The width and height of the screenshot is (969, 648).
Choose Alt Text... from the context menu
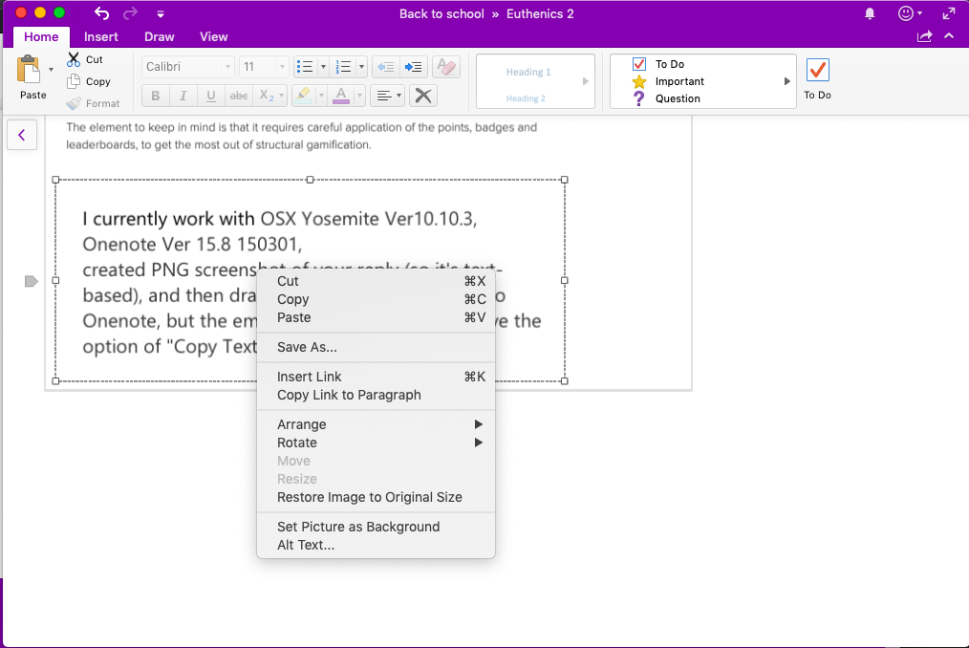click(x=376, y=546)
